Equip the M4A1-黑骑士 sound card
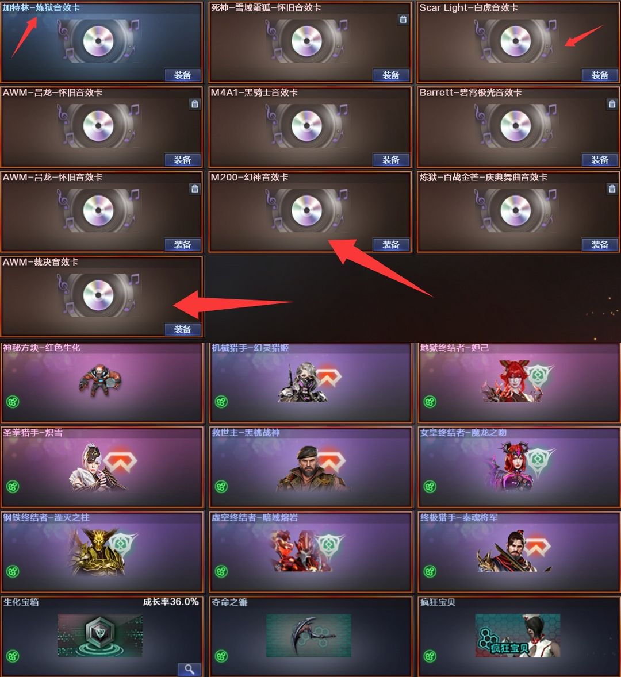The width and height of the screenshot is (621, 677). click(x=391, y=160)
